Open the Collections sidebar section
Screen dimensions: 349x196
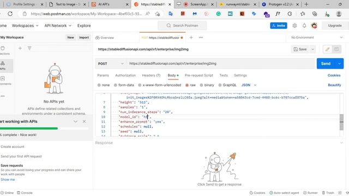pyautogui.click(x=3, y=51)
